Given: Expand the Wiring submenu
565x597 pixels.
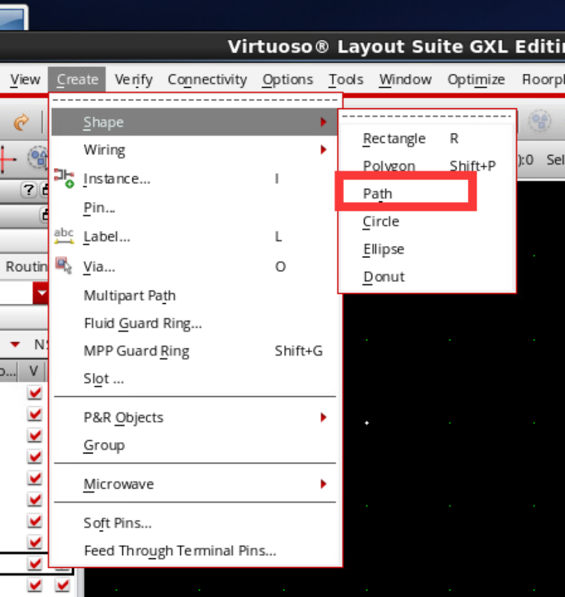Looking at the screenshot, I should 194,150.
